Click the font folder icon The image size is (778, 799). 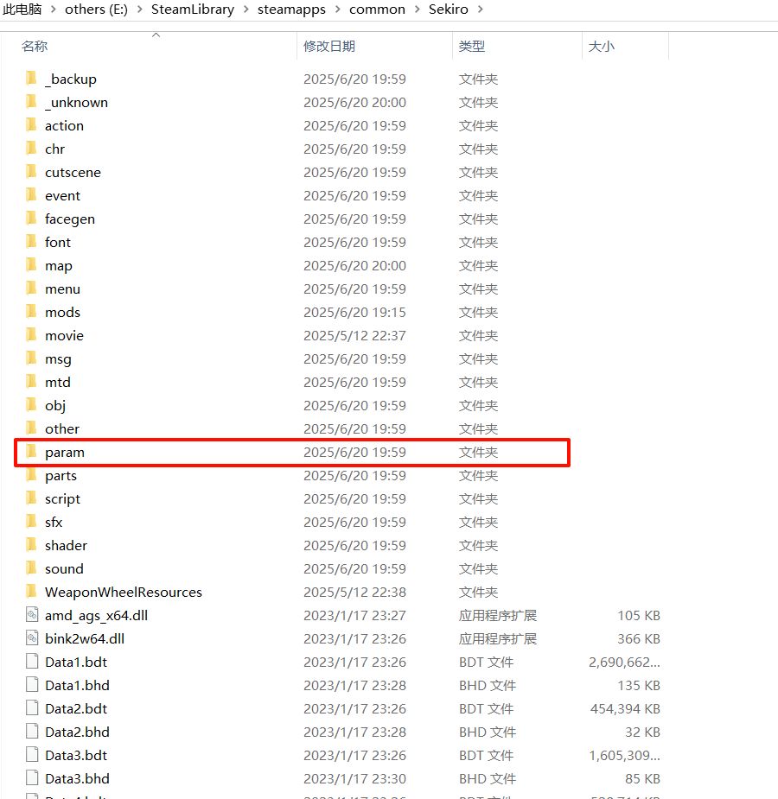[32, 242]
